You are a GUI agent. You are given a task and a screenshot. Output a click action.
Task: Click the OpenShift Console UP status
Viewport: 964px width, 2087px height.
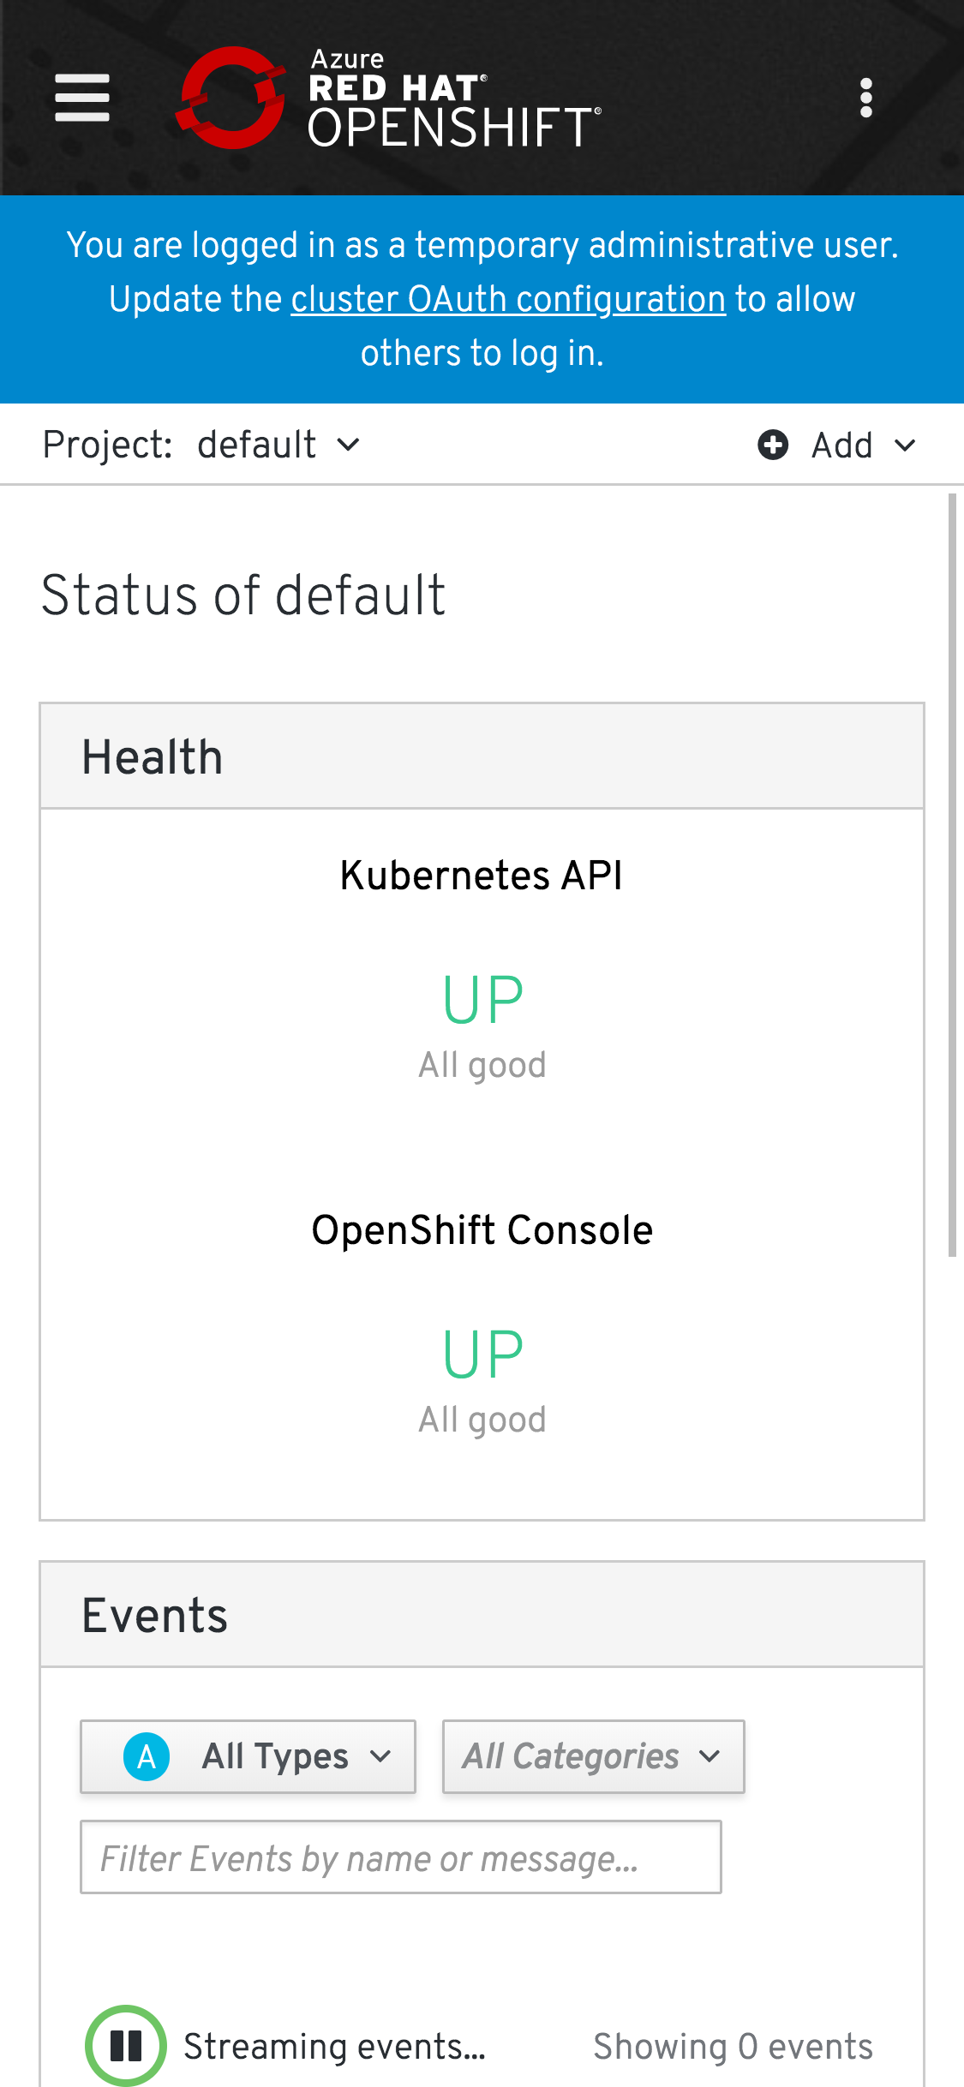482,1354
